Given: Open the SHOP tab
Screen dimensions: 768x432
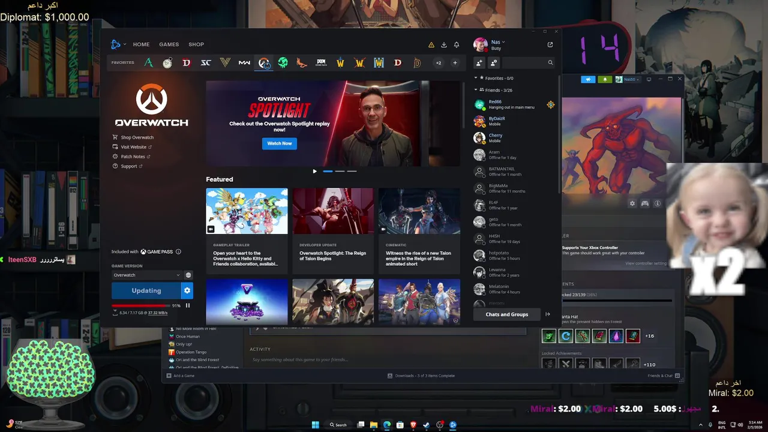Looking at the screenshot, I should pos(196,44).
